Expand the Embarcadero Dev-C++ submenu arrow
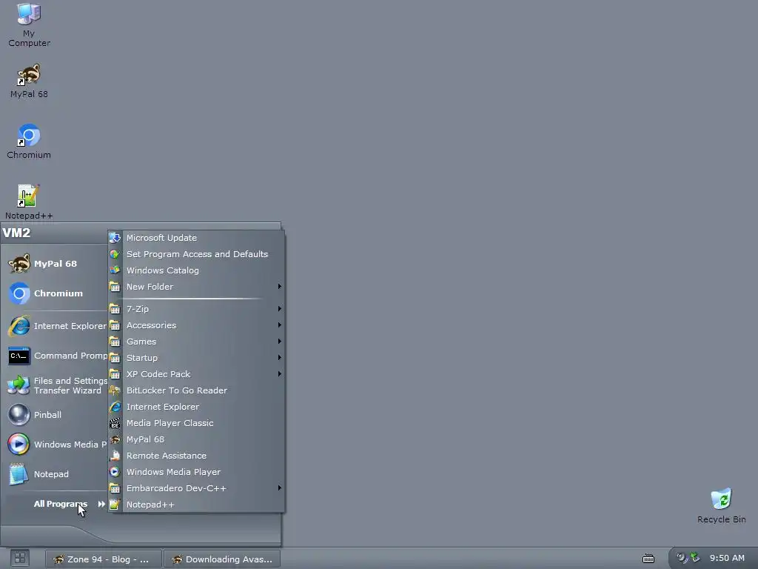The image size is (758, 569). coord(279,488)
